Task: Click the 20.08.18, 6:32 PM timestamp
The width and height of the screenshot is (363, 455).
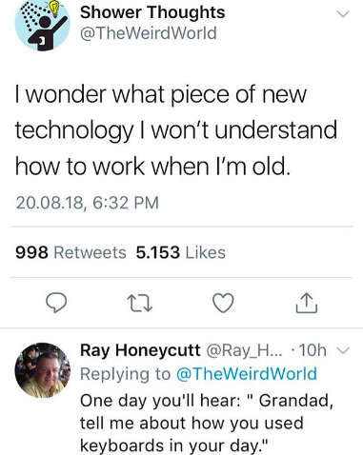Action: [88, 203]
